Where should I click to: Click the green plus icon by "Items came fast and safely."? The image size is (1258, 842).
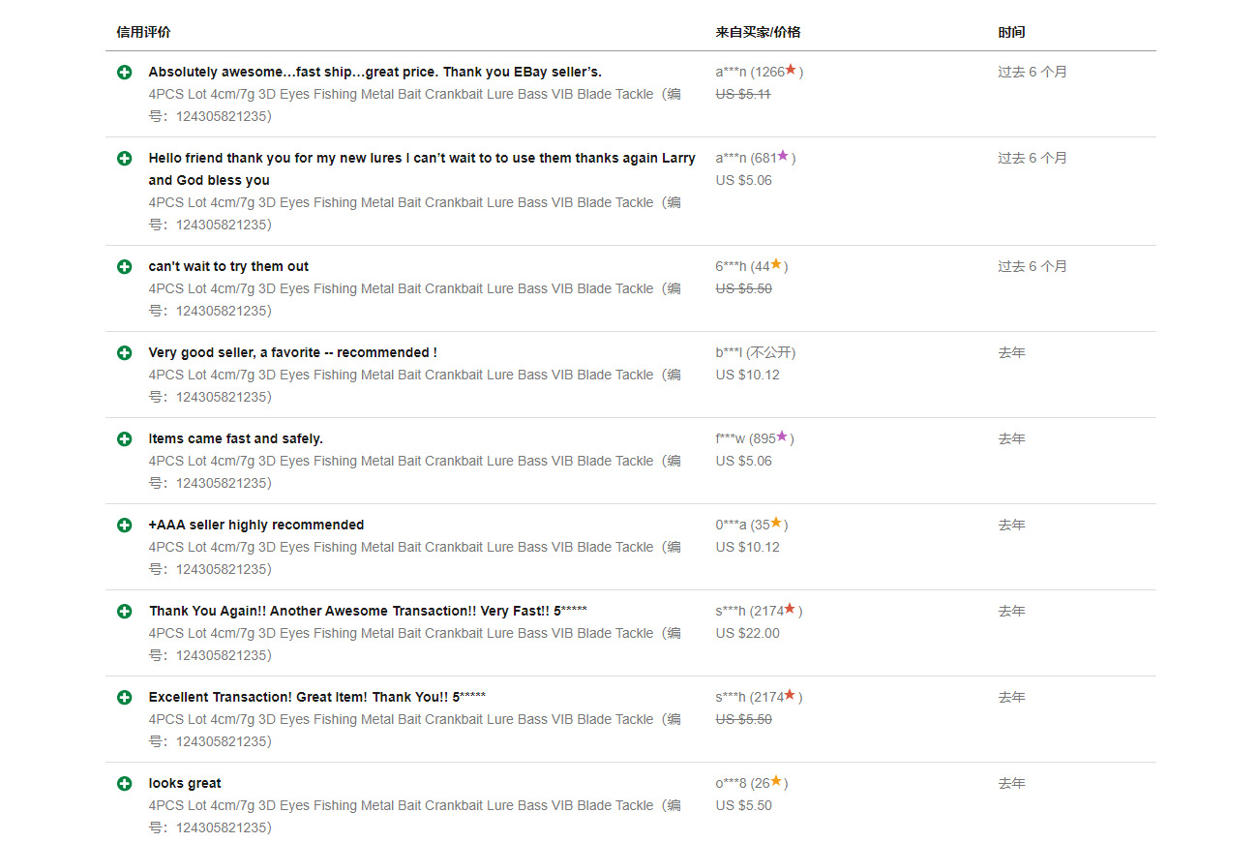tap(124, 439)
